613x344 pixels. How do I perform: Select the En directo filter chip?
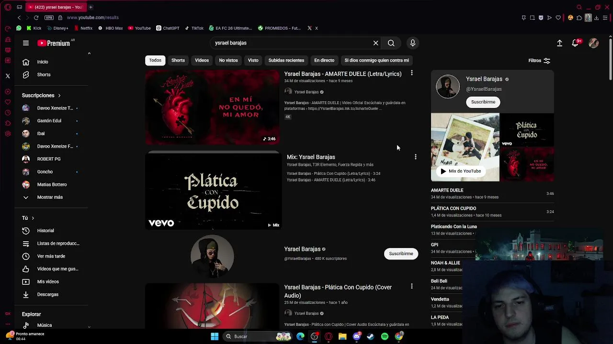pyautogui.click(x=324, y=60)
